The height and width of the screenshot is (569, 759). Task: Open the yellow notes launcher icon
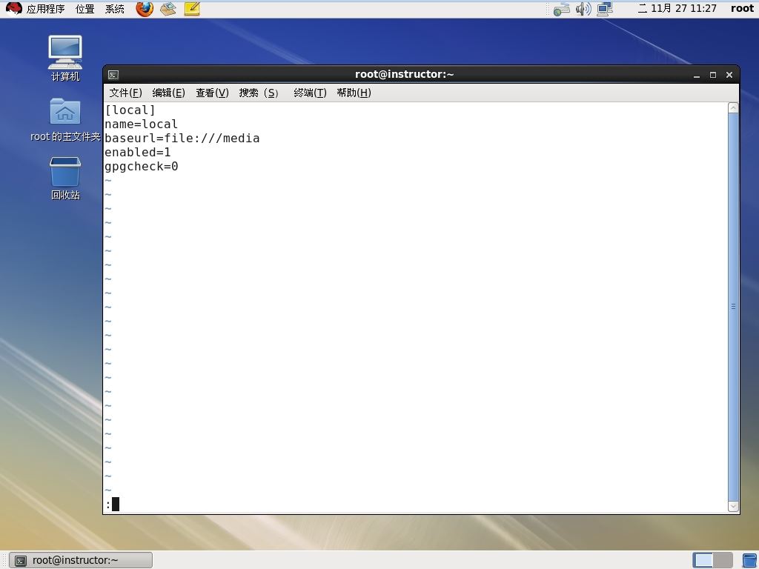[x=192, y=8]
